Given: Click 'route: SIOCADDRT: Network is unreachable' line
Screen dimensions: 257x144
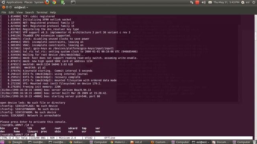Looking at the screenshot, I should [31, 116].
